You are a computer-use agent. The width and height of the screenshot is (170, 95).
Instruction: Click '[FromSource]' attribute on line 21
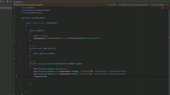[62, 64]
